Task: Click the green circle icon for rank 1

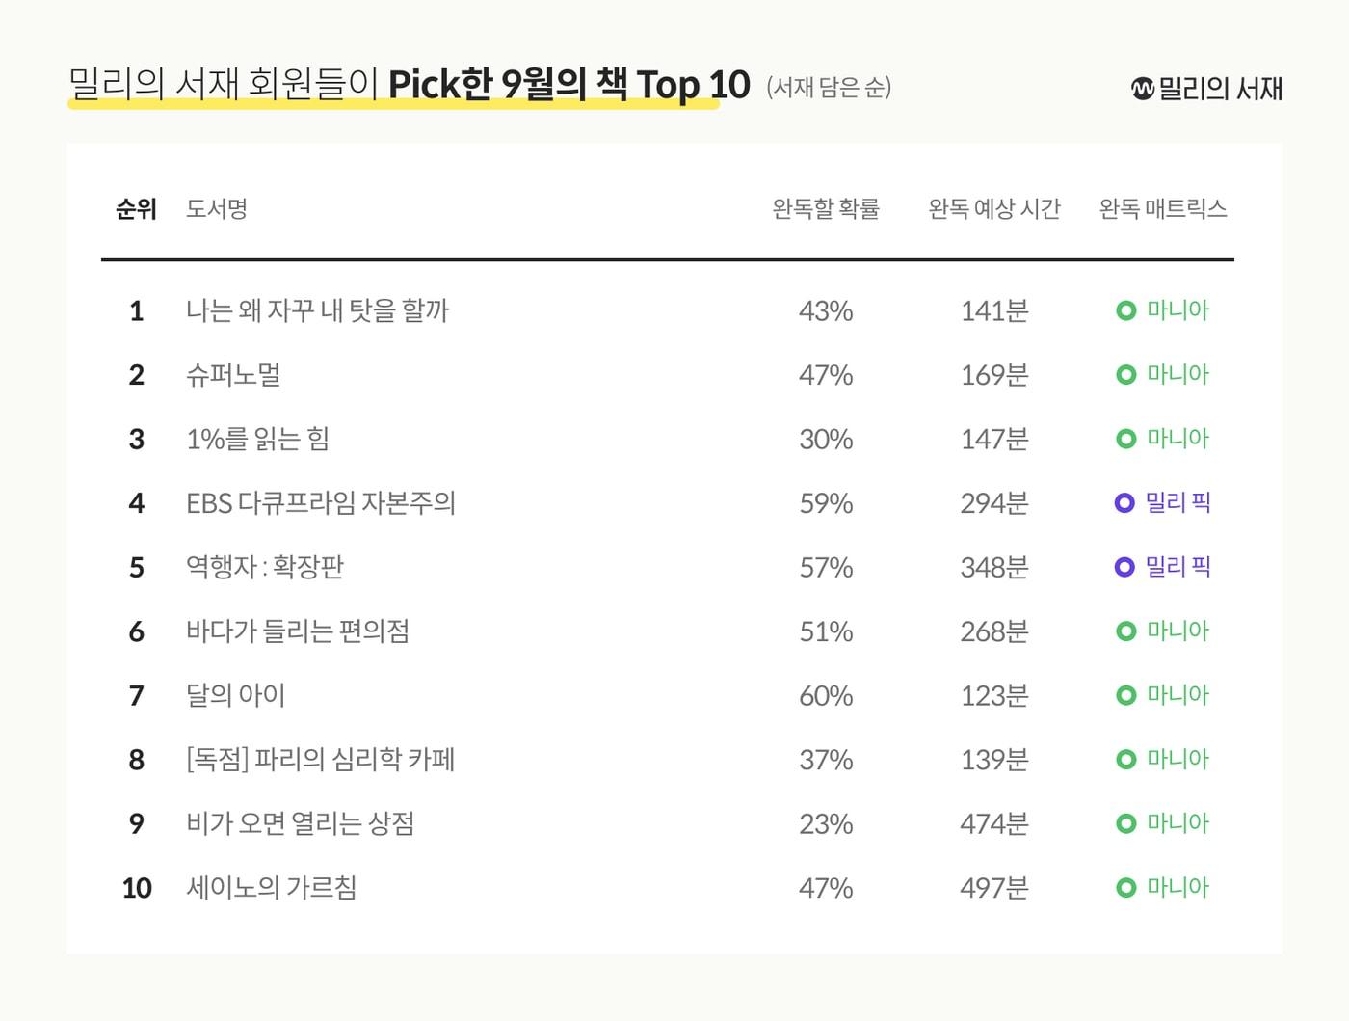Action: 1125,310
